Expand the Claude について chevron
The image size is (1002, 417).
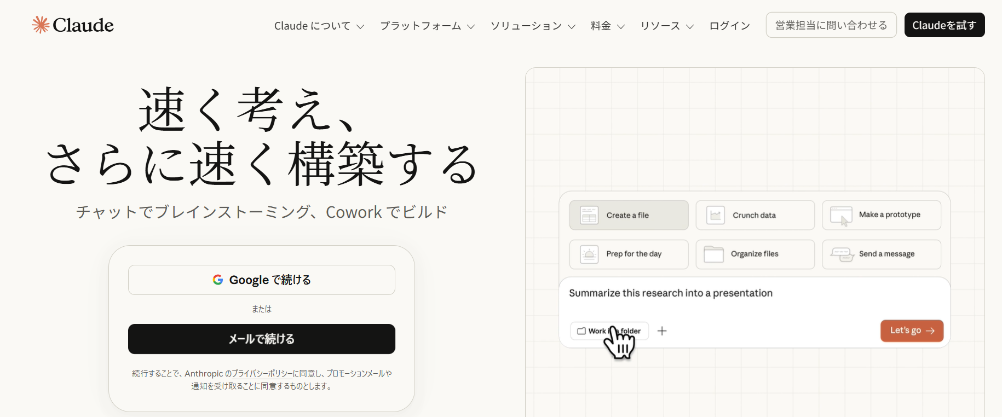360,26
